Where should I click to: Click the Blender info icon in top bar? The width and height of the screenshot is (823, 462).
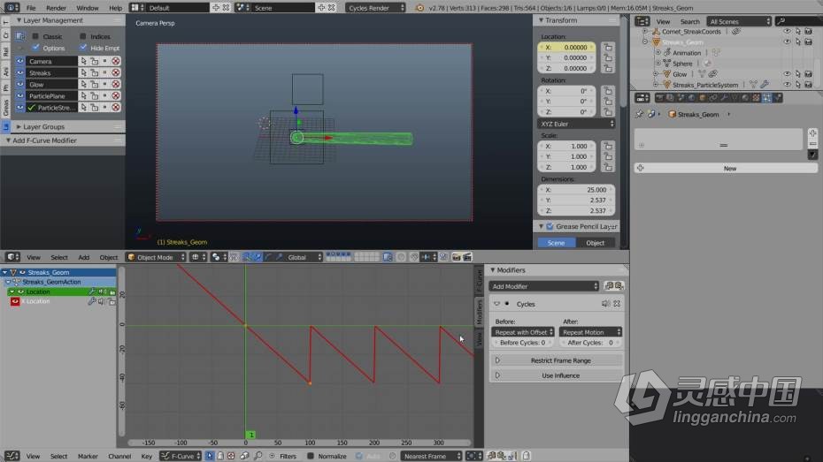click(12, 8)
